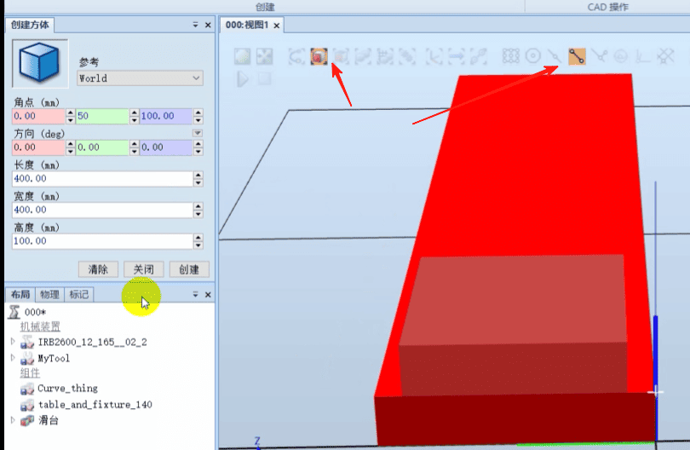Enable Snap Center mode
This screenshot has height=450, width=690.
(533, 56)
